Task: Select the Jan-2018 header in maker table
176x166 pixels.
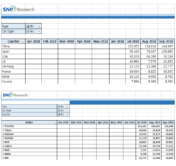Action: pos(63,122)
